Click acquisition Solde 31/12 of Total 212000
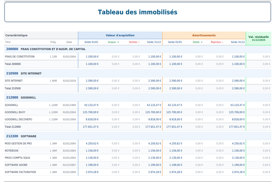 point(153,127)
